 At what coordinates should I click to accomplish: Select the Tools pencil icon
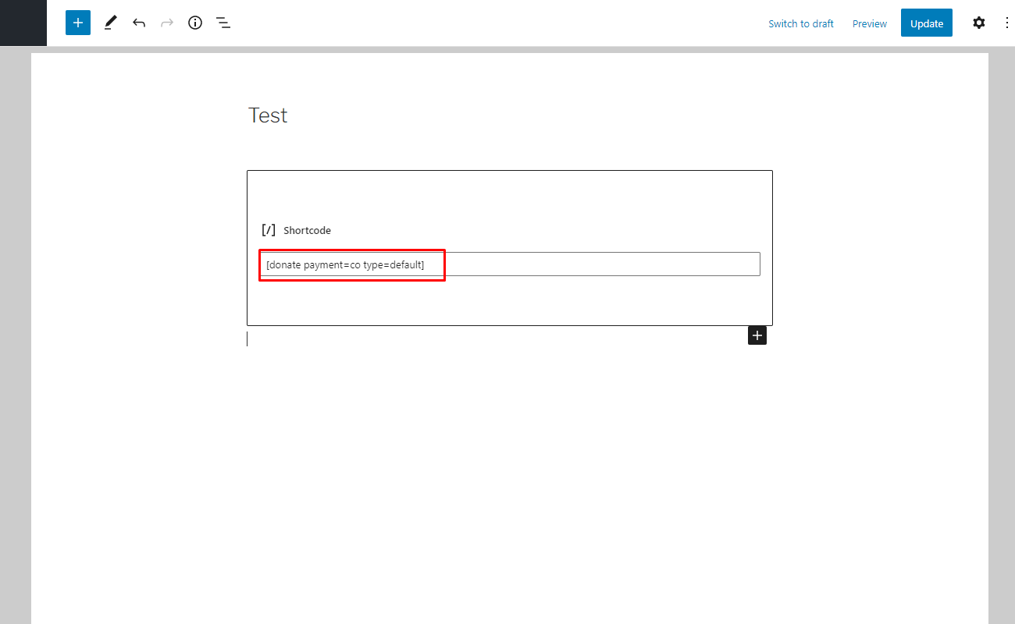pos(110,23)
